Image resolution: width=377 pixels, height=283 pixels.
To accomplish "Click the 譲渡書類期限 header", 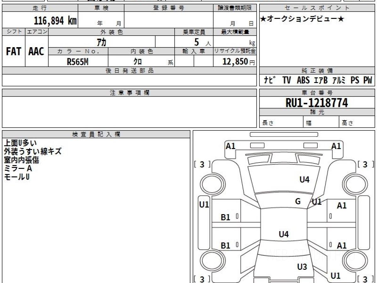I will point(235,8).
